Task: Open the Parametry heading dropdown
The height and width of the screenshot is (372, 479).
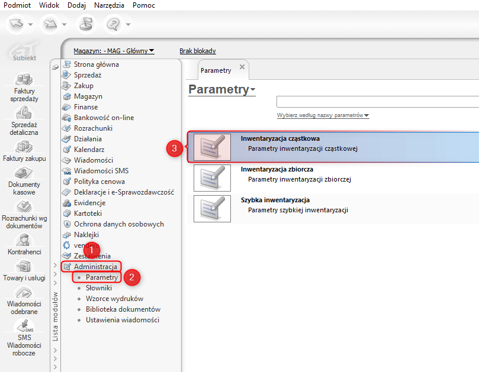Action: [222, 89]
